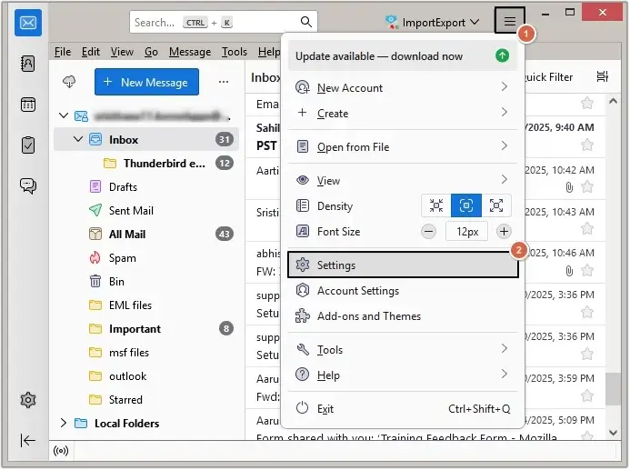Choose Exit from the app menu

coord(403,408)
